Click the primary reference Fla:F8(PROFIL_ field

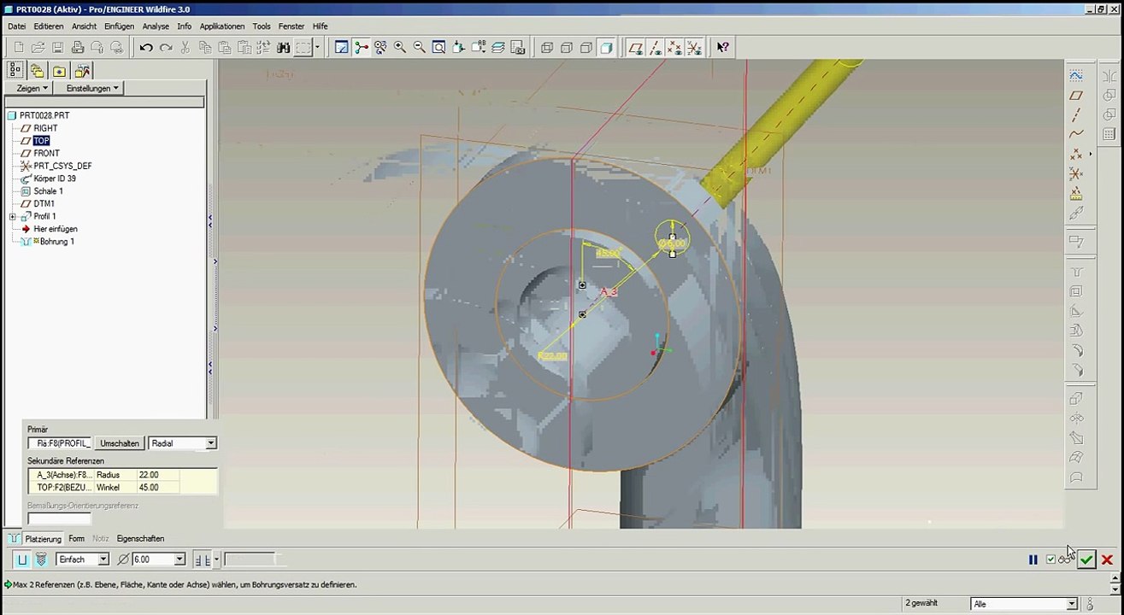click(x=59, y=443)
